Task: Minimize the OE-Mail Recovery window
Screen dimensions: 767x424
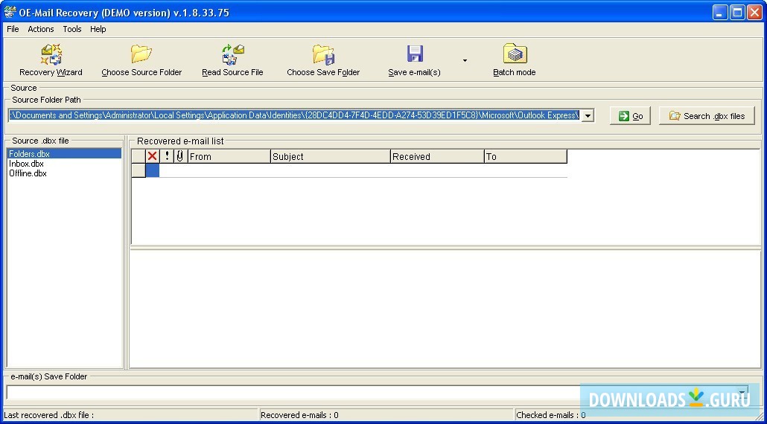Action: pos(720,12)
